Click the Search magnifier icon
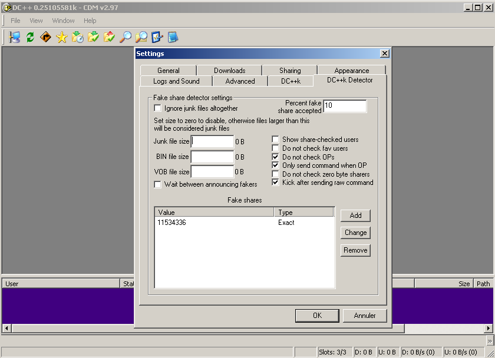This screenshot has width=495, height=358. coord(126,37)
